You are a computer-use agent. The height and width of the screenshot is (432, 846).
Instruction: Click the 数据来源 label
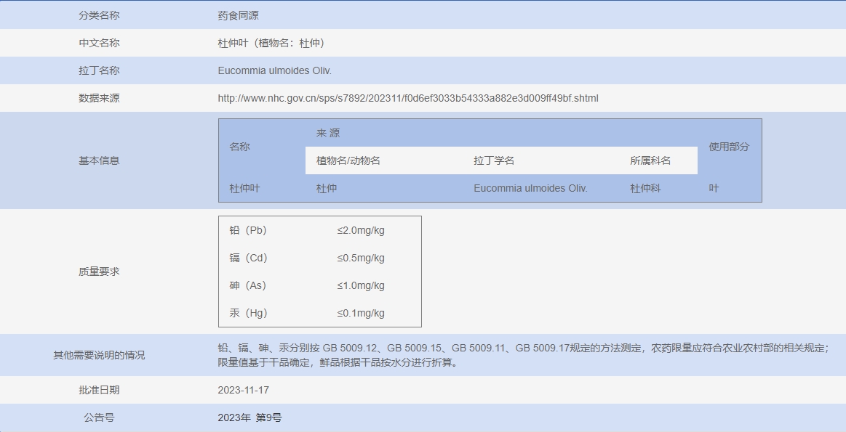99,98
